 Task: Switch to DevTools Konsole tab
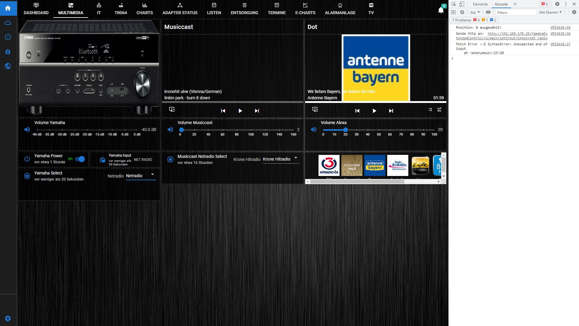point(501,4)
